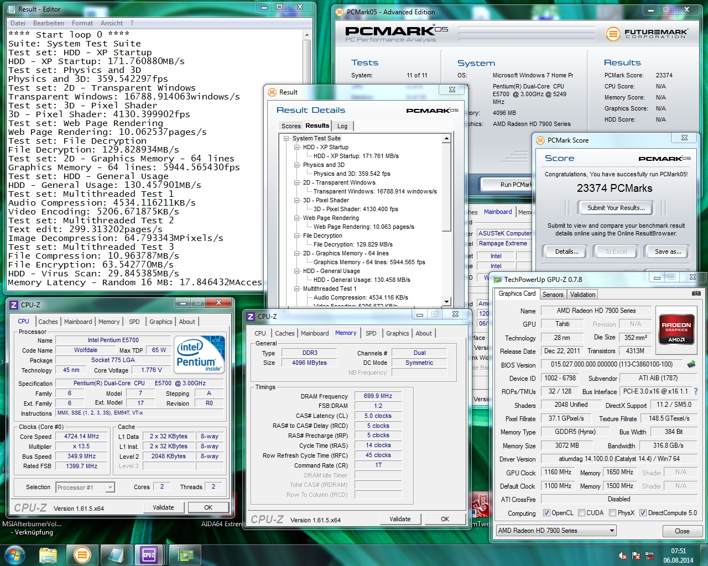This screenshot has width=708, height=566.
Task: Click the Intel Pentium inside logo
Action: (x=199, y=354)
